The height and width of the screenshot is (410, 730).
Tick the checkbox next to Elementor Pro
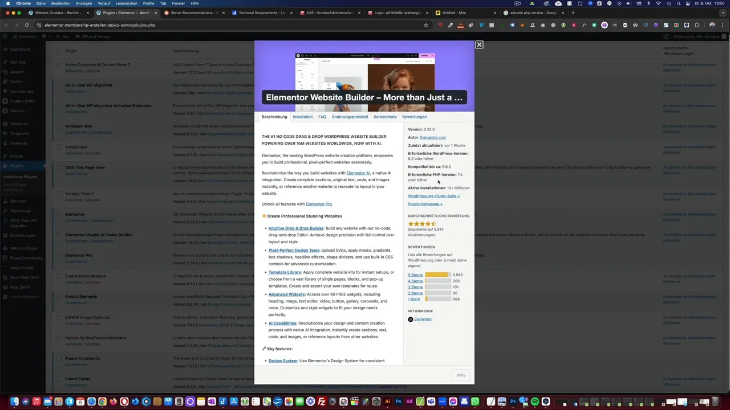tap(58, 255)
